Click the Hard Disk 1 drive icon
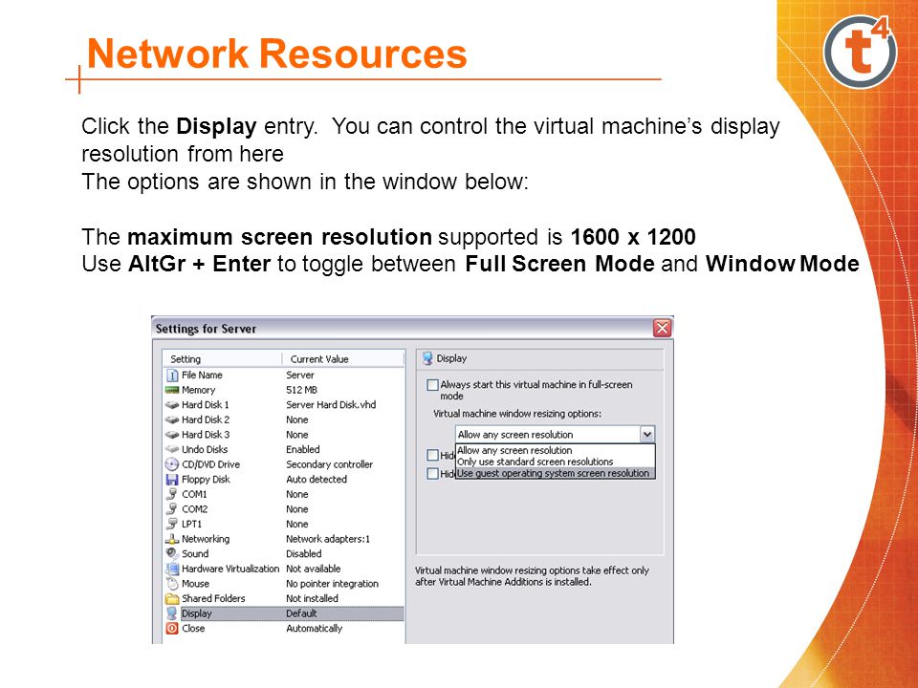Image resolution: width=918 pixels, height=688 pixels. click(172, 405)
